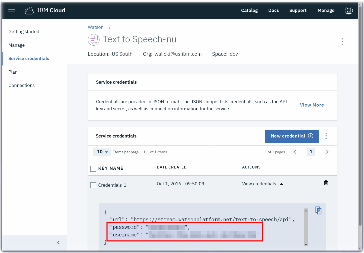
Task: Click the date Oct 1, 2016 - 09:50:09
Action: 180,184
